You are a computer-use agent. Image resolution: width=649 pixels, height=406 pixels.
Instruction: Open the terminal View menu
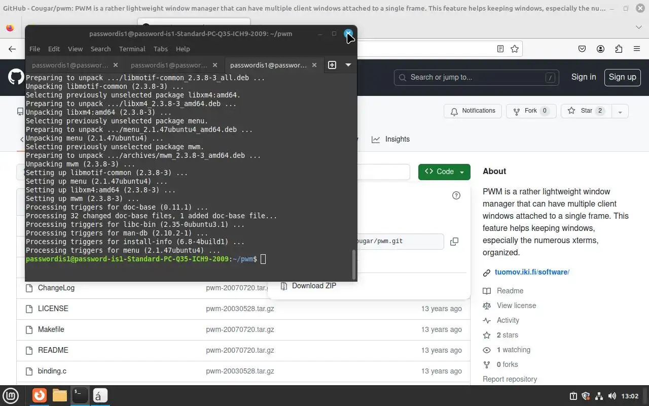click(75, 49)
